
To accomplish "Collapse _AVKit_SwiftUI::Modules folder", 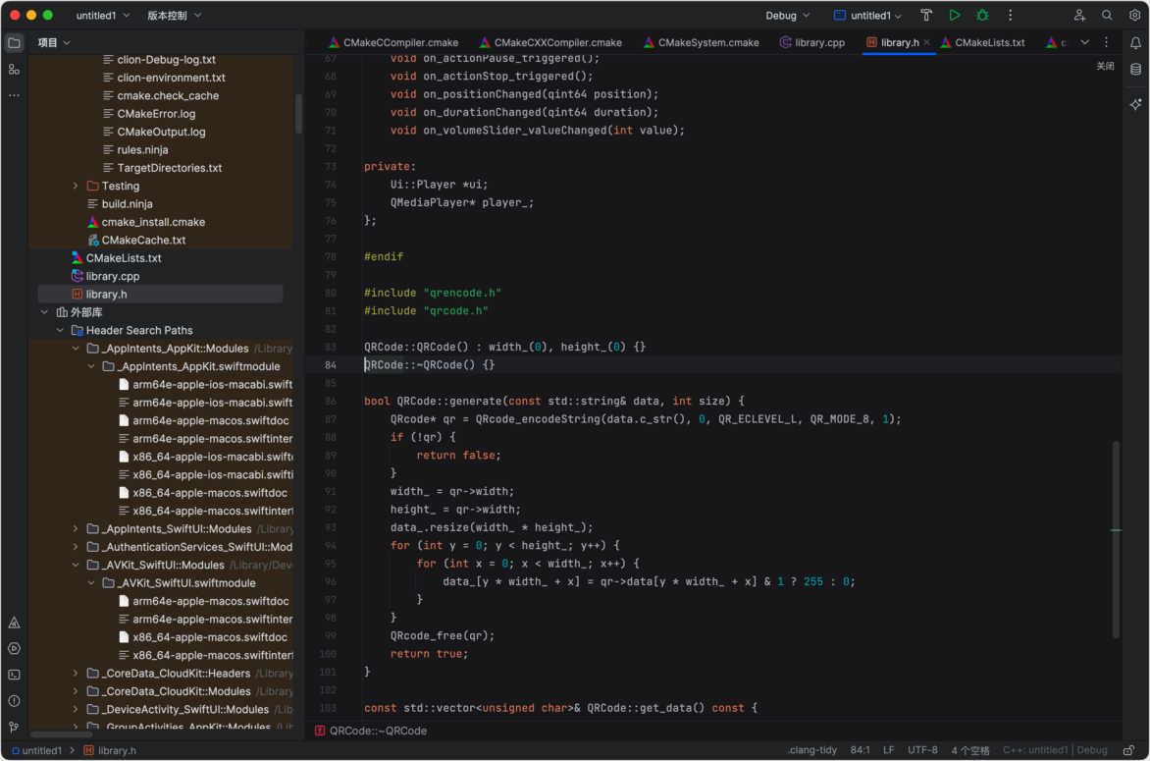I will 76,565.
